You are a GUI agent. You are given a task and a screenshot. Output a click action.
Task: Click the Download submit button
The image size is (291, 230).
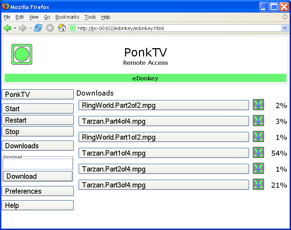[38, 176]
